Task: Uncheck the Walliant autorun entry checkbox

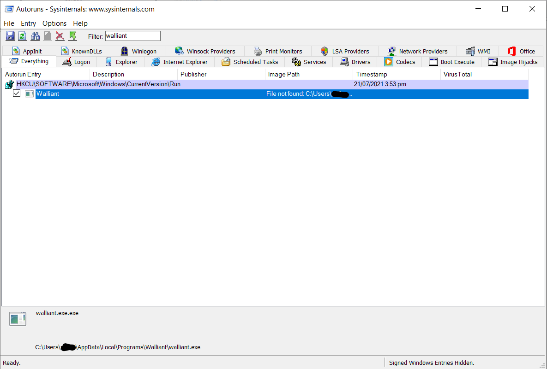Action: click(x=17, y=94)
